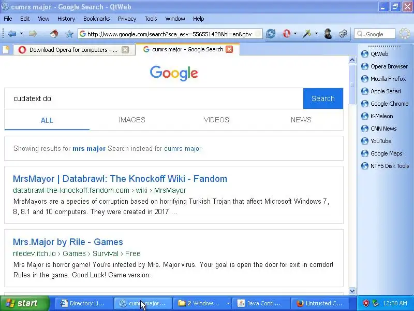The height and width of the screenshot is (311, 414).
Task: Open the Tools menu
Action: coord(151,19)
